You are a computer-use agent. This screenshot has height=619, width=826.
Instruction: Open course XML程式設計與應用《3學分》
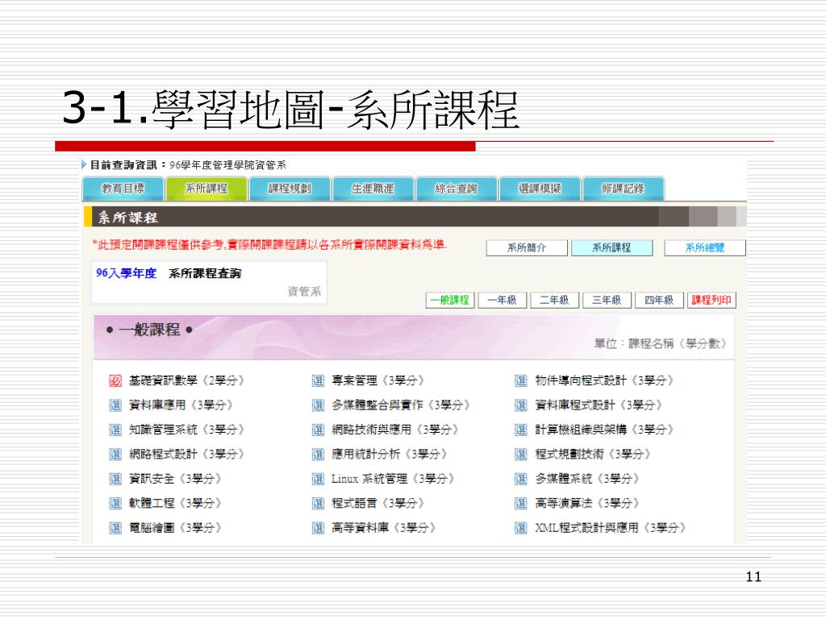tap(611, 528)
